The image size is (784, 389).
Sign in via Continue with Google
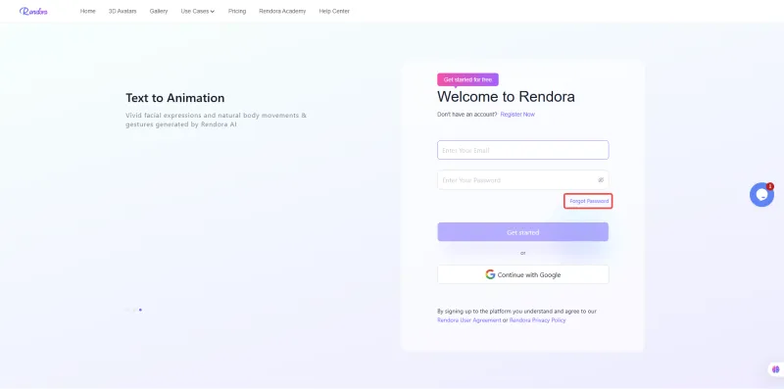[x=523, y=274]
